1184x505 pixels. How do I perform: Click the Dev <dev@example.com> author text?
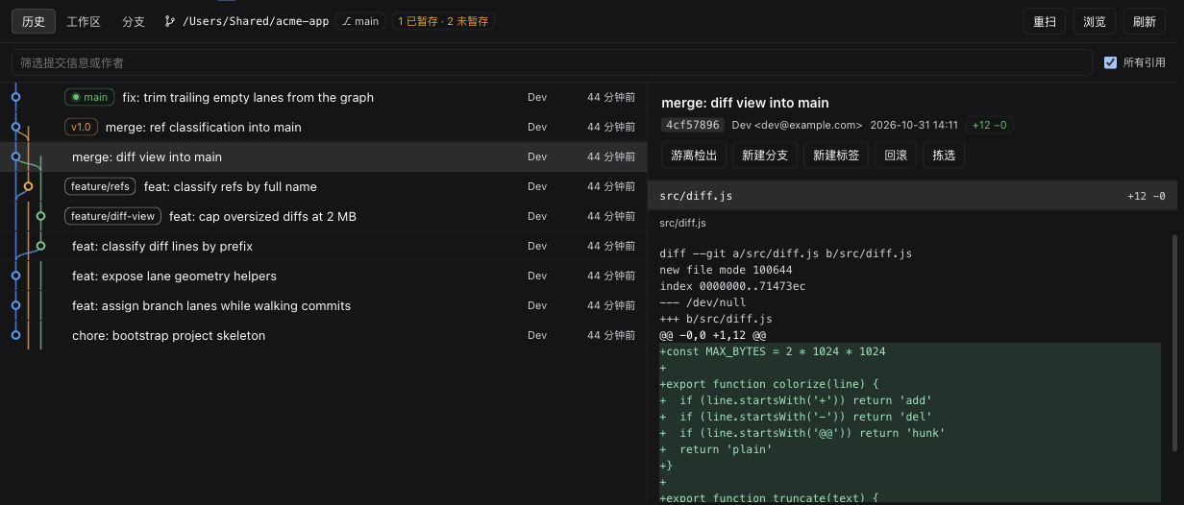797,125
